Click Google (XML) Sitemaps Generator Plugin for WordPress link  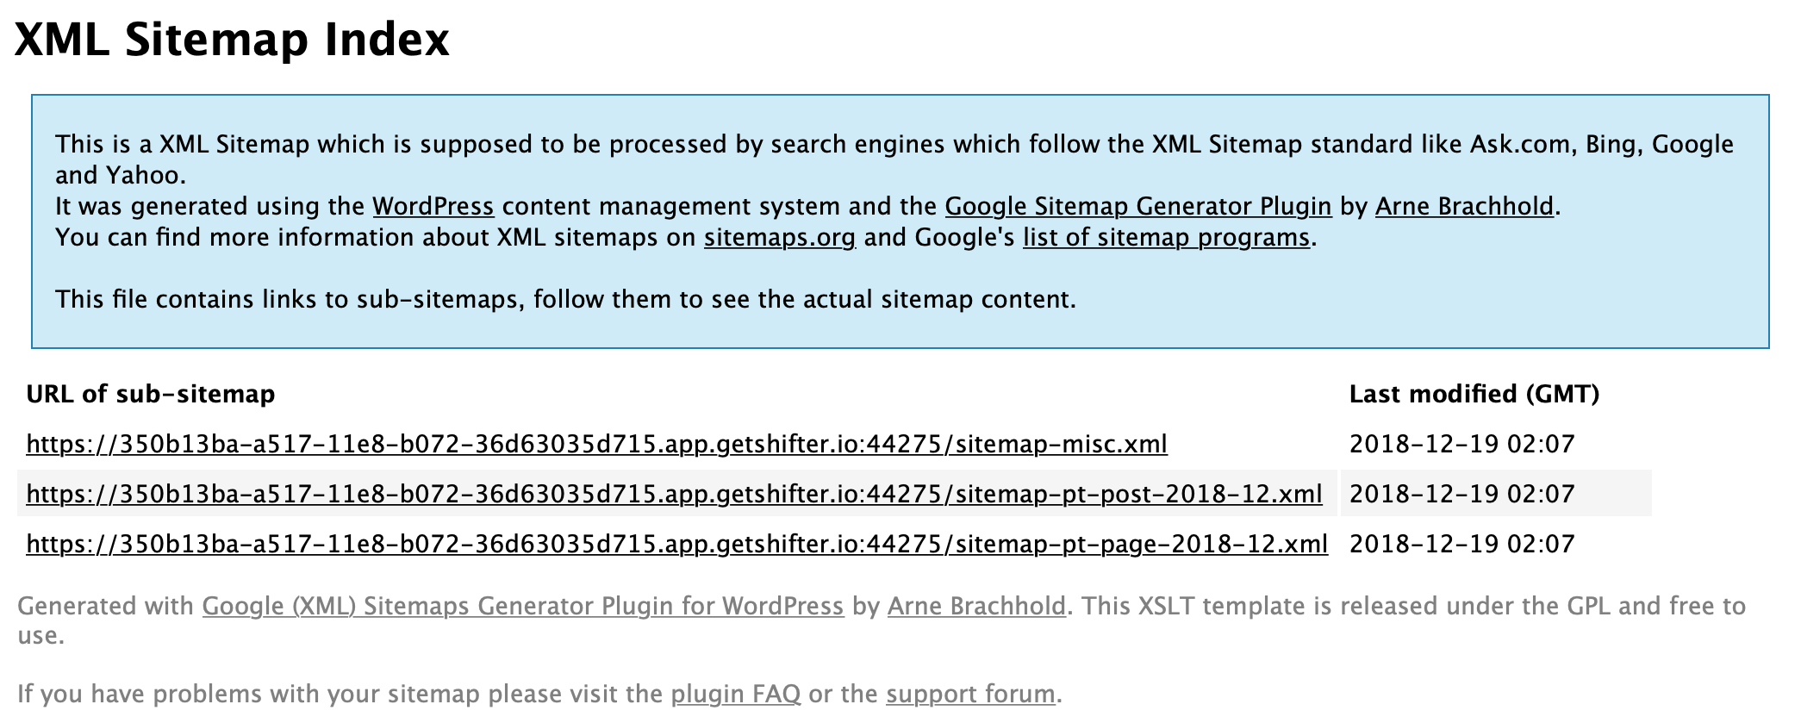pos(522,607)
